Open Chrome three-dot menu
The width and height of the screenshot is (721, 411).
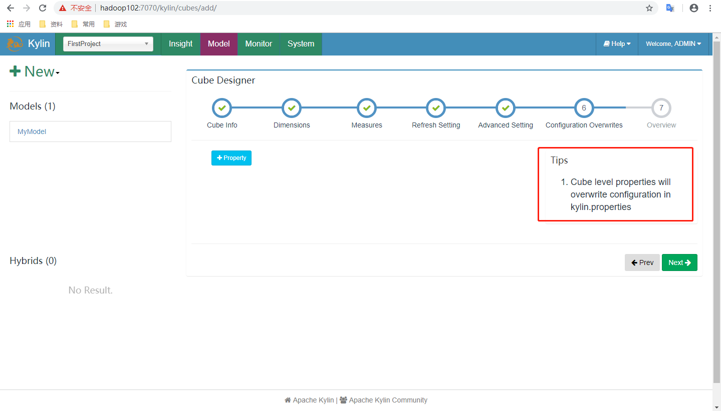(710, 8)
